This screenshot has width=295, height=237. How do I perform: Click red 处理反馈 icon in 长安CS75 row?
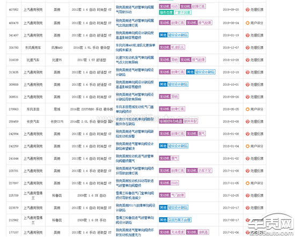coord(248,122)
